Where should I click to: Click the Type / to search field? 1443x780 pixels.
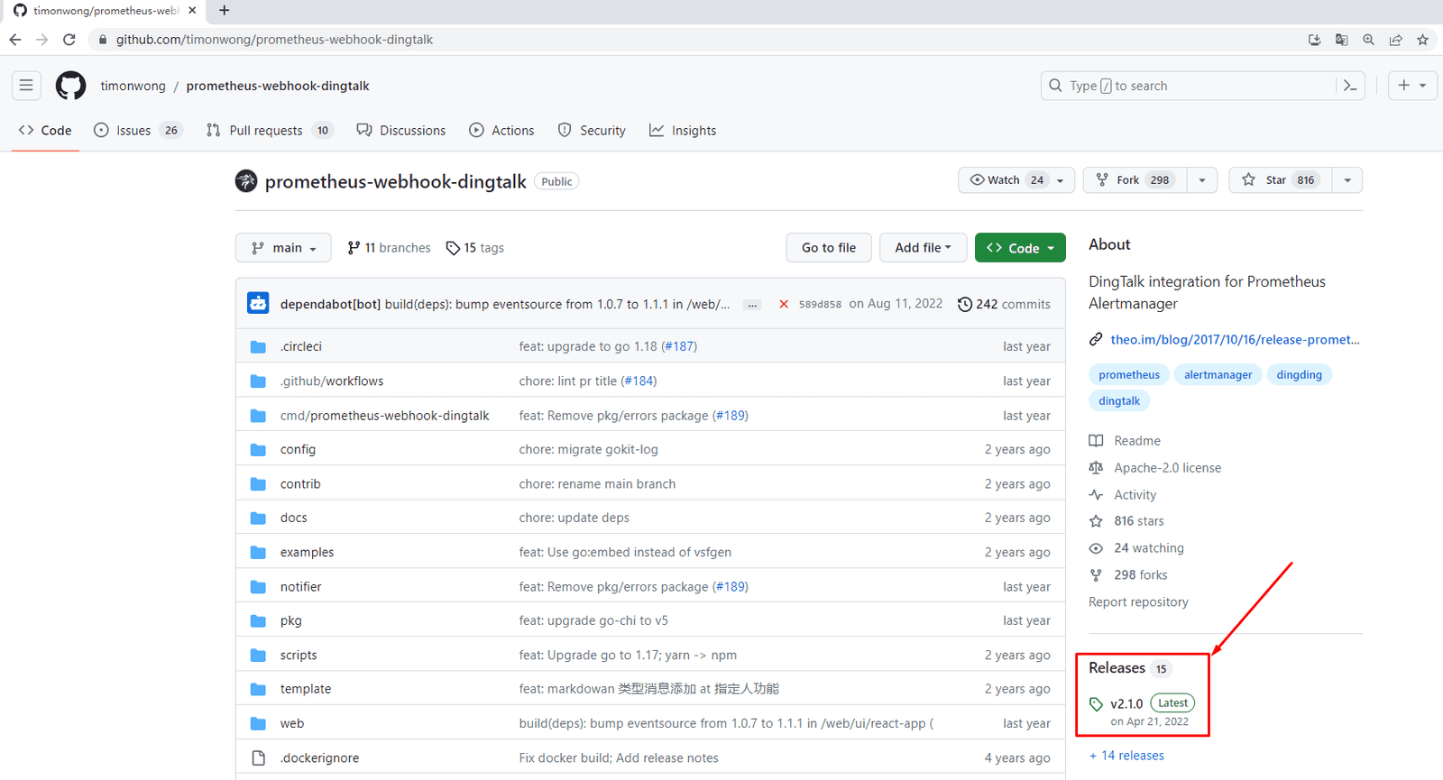[1202, 86]
